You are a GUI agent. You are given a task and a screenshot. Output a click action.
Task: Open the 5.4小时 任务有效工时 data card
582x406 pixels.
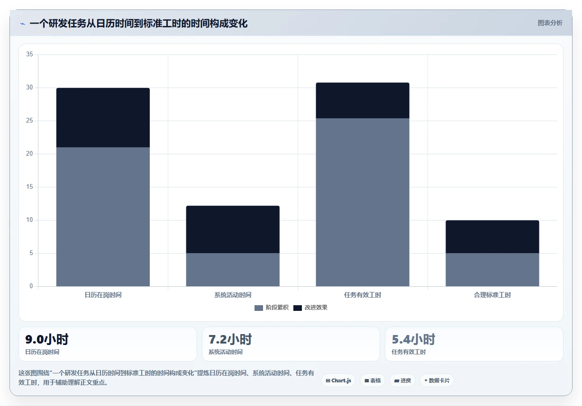point(474,344)
